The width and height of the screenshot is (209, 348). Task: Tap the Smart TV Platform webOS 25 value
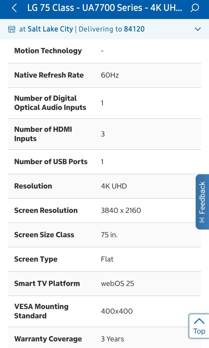click(x=117, y=283)
